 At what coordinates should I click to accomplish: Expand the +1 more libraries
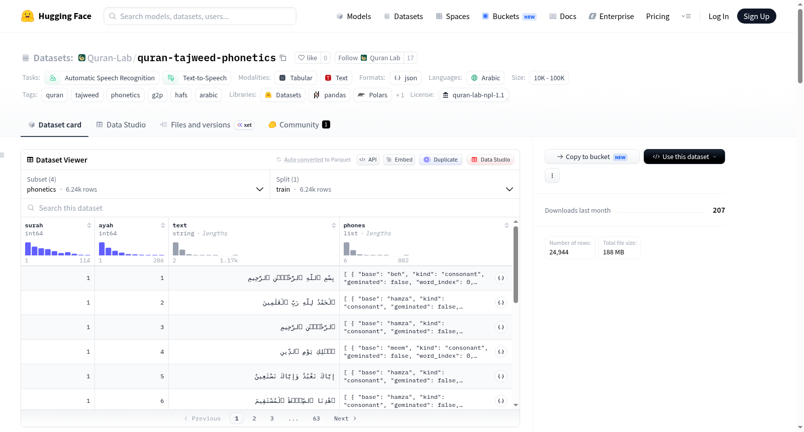(x=400, y=95)
